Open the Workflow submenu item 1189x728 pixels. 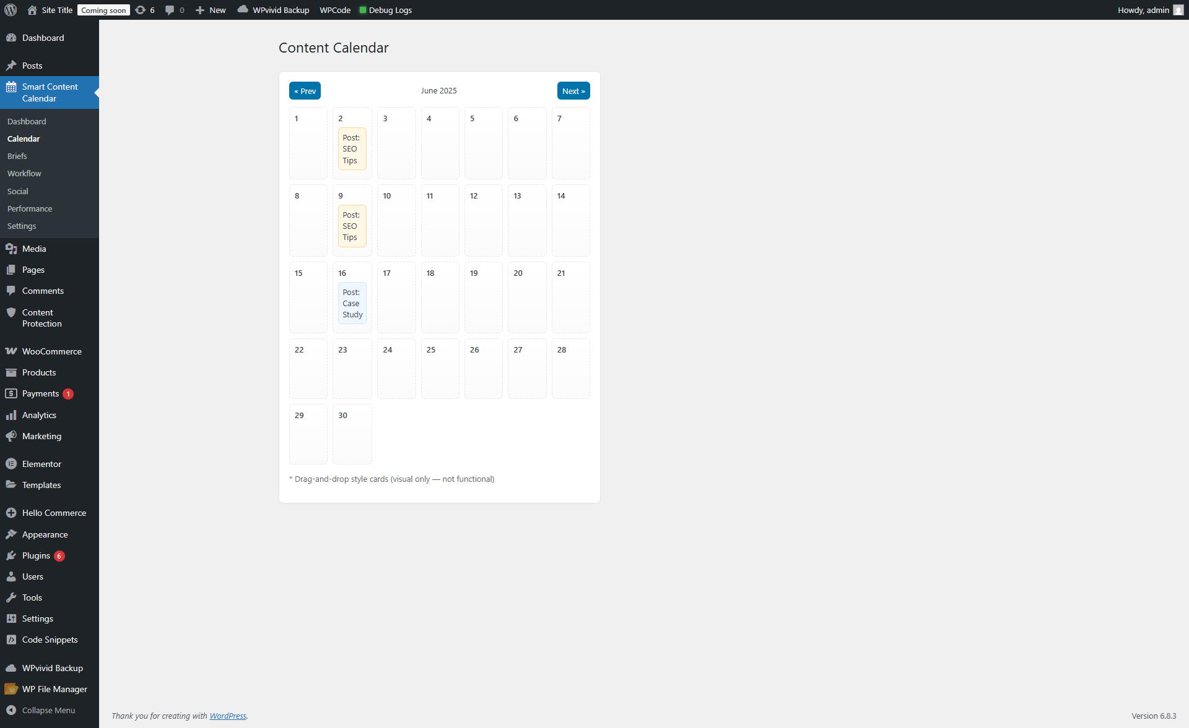[x=24, y=173]
